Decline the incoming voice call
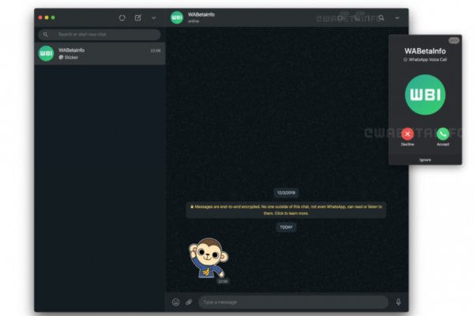 coord(408,134)
